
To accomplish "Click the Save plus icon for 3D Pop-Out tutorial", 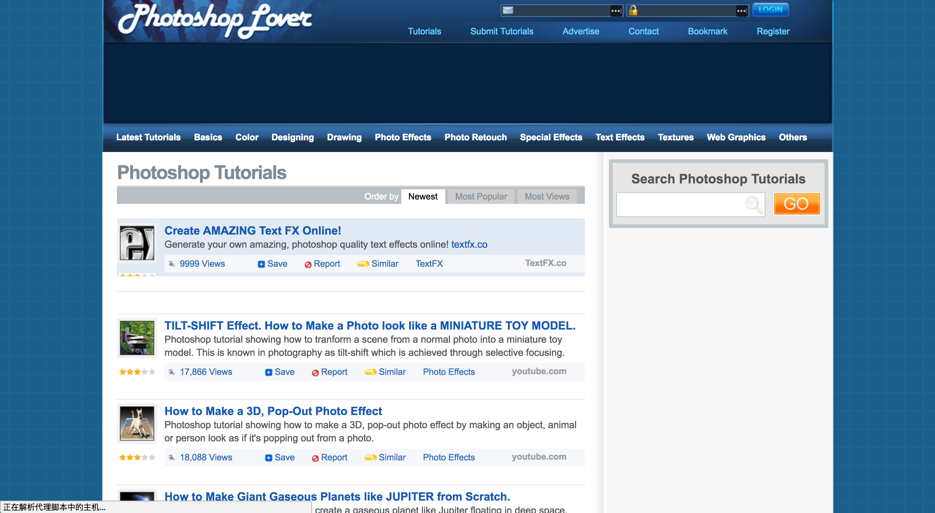I will pos(268,458).
